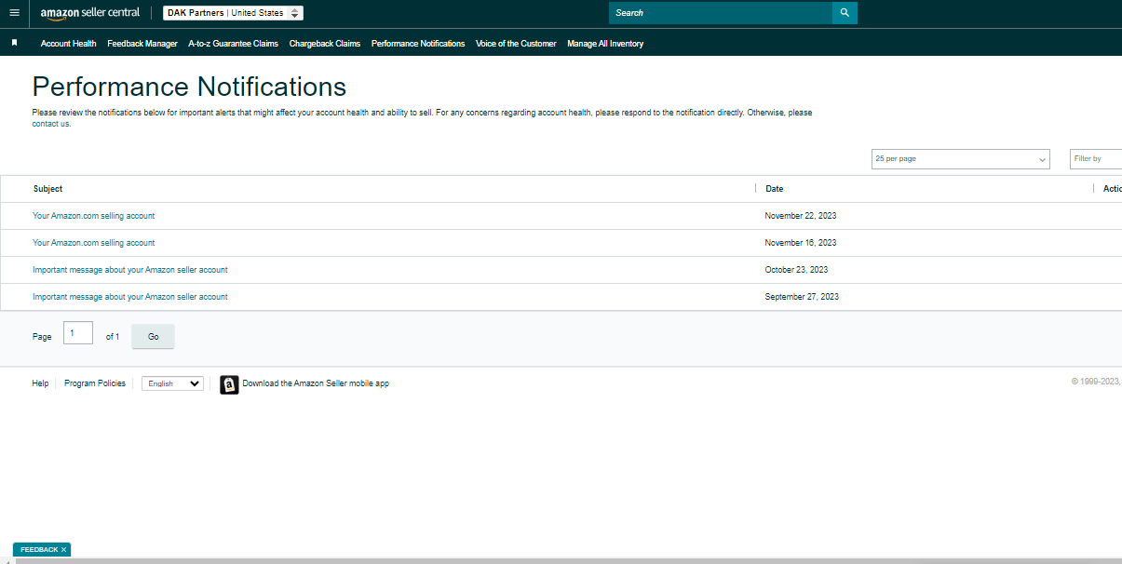Click the Amazon Seller app icon

pyautogui.click(x=229, y=384)
